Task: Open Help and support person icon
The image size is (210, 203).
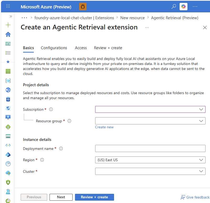Action: [x=8, y=192]
